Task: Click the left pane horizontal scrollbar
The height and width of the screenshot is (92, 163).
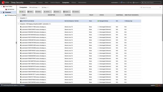Action: tap(6, 83)
